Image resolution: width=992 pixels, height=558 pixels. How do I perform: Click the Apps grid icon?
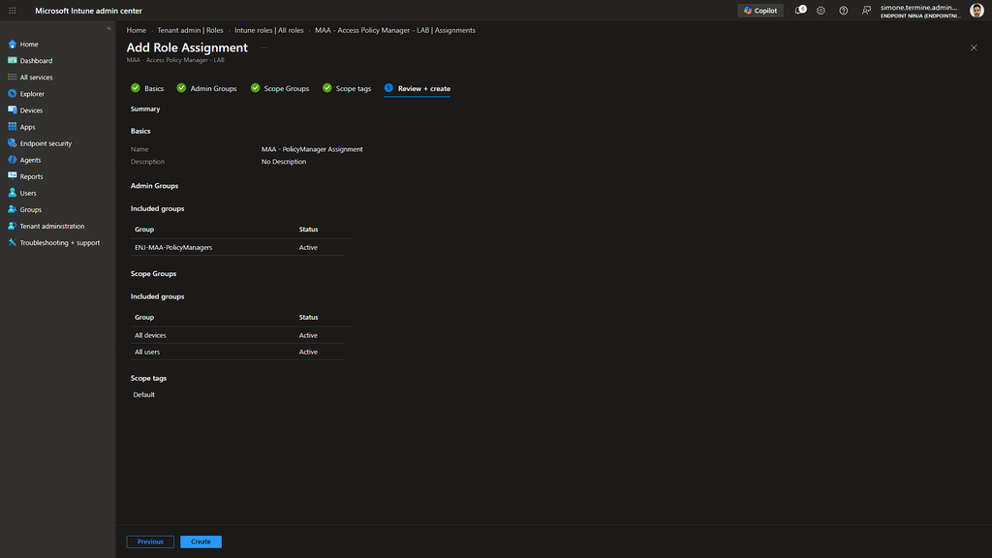(12, 127)
